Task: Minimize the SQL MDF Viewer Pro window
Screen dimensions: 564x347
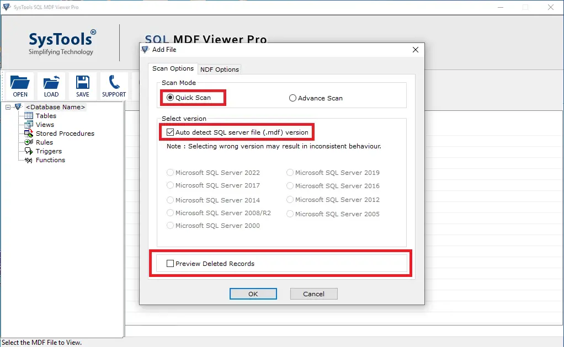Action: 501,7
